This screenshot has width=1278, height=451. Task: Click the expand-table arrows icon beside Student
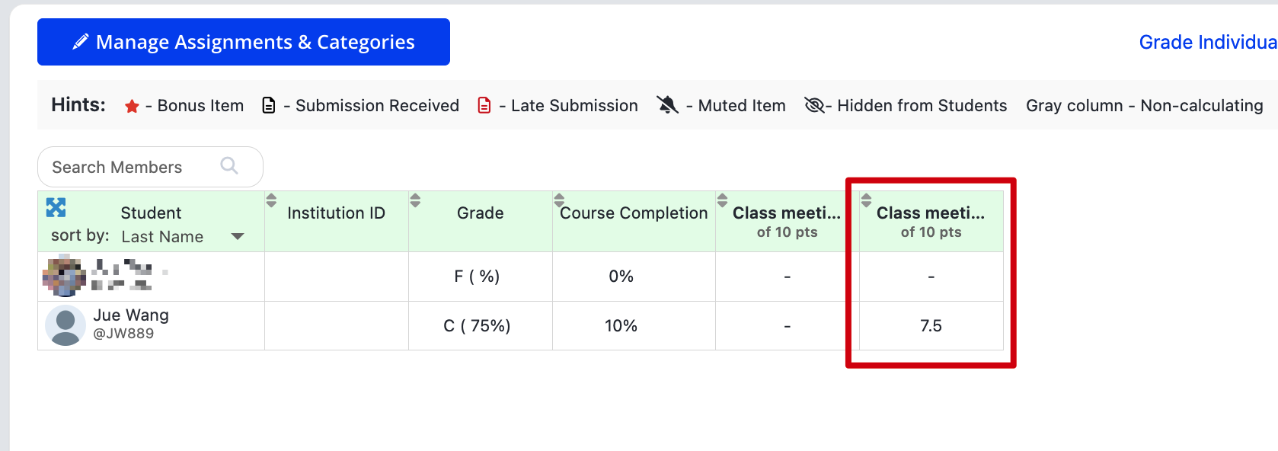pos(56,207)
